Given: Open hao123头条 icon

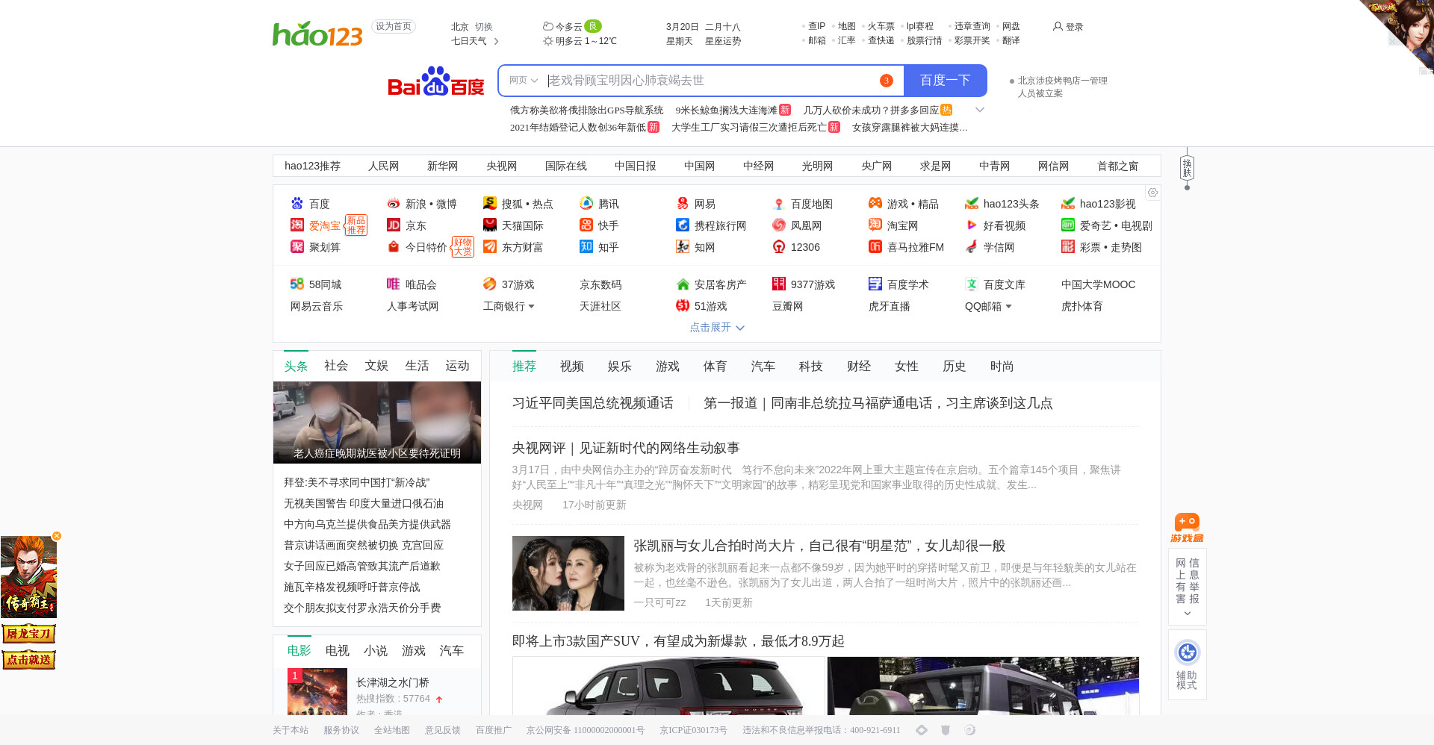Looking at the screenshot, I should pyautogui.click(x=971, y=203).
